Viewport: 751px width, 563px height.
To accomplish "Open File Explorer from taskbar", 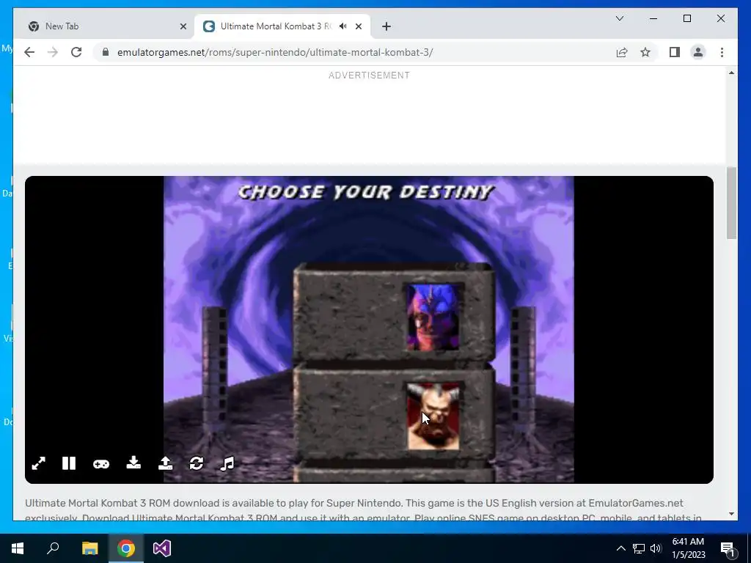I will click(89, 548).
